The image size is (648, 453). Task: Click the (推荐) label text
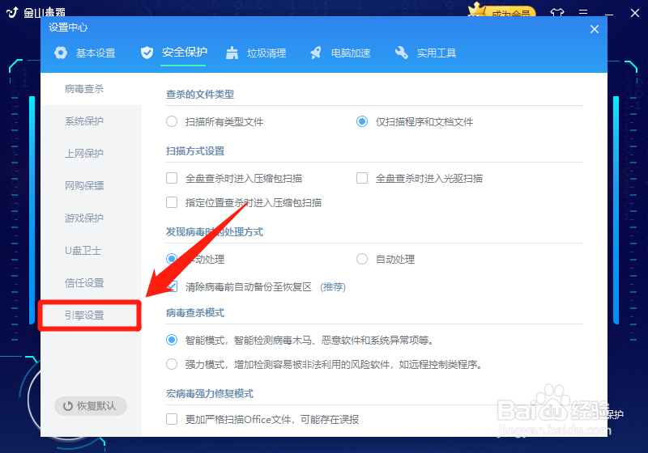(x=333, y=286)
